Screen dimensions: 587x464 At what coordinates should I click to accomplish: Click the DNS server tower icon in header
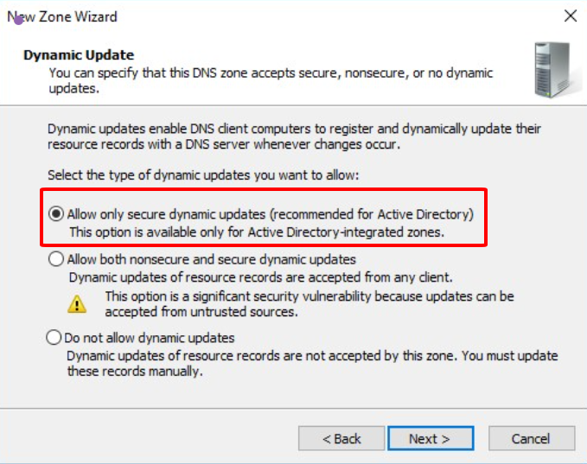click(x=552, y=70)
